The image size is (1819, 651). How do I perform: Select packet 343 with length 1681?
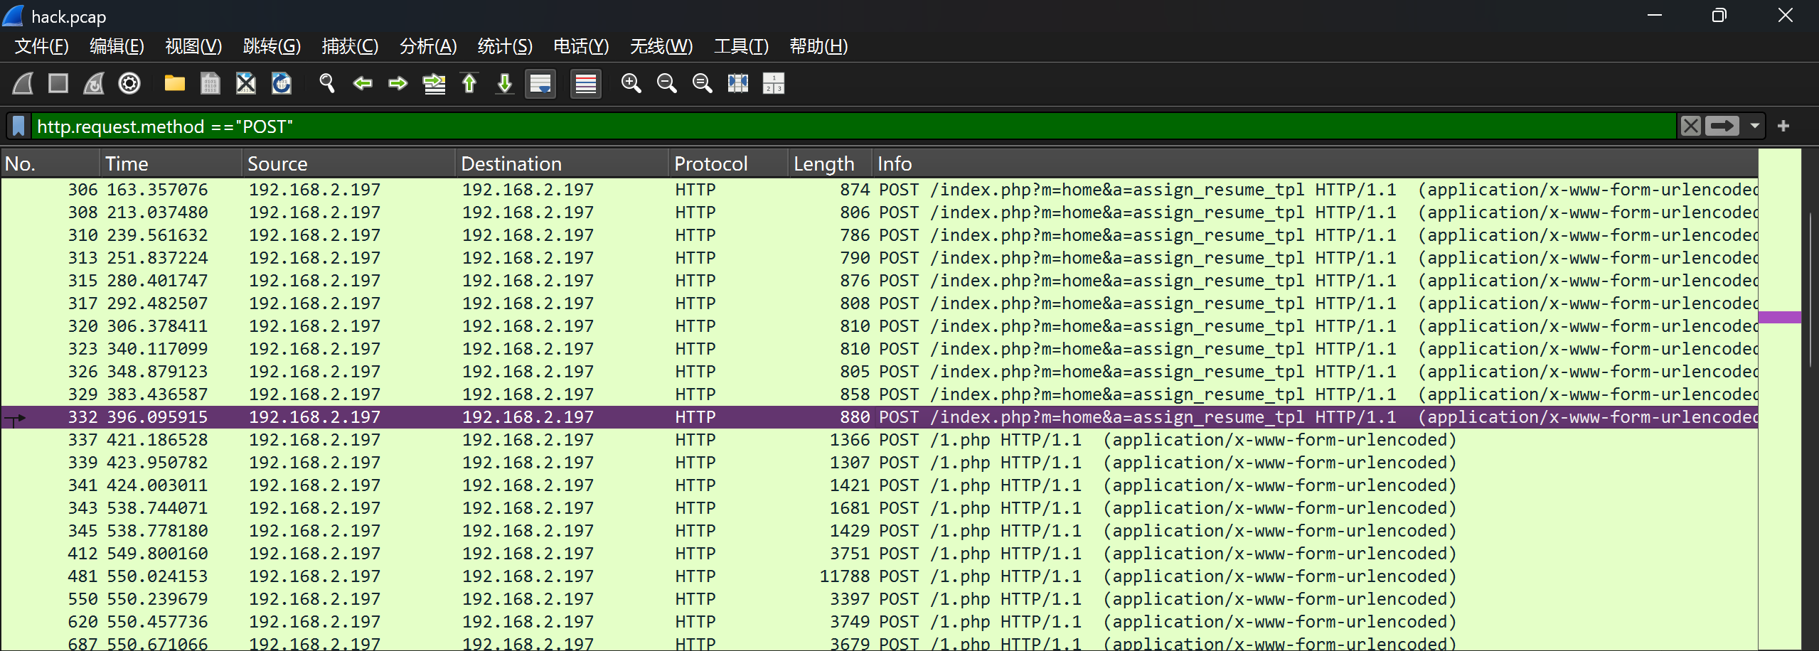pos(880,508)
